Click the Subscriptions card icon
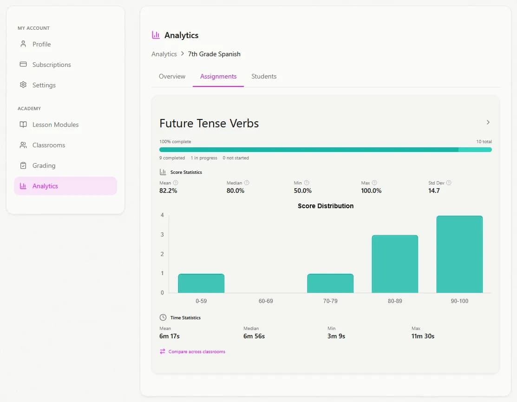The width and height of the screenshot is (517, 402). coord(23,64)
